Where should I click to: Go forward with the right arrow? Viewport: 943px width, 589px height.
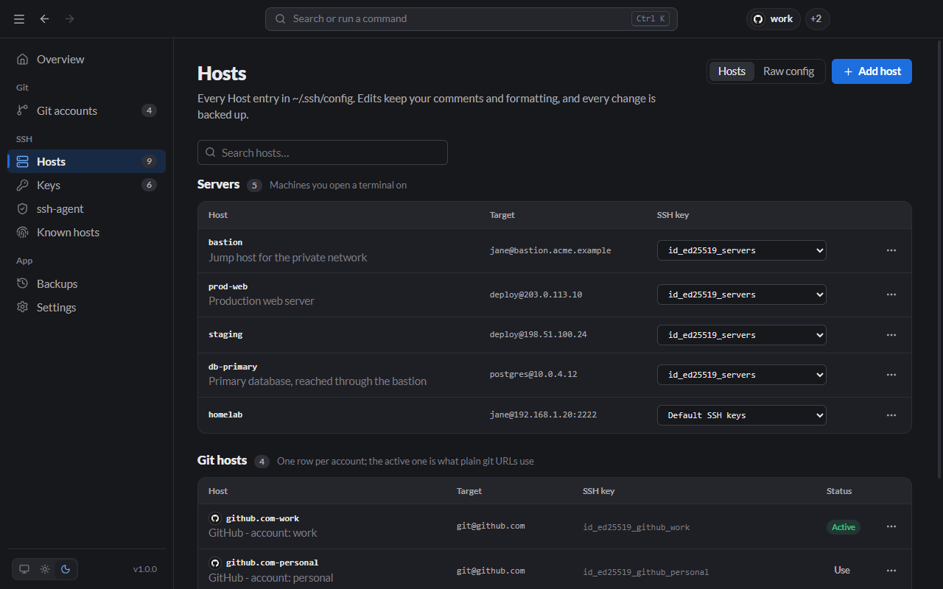[70, 19]
